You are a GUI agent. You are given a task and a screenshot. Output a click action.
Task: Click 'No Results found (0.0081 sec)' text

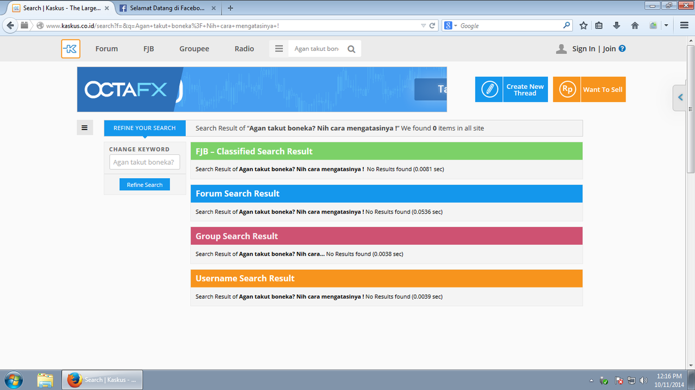(406, 170)
